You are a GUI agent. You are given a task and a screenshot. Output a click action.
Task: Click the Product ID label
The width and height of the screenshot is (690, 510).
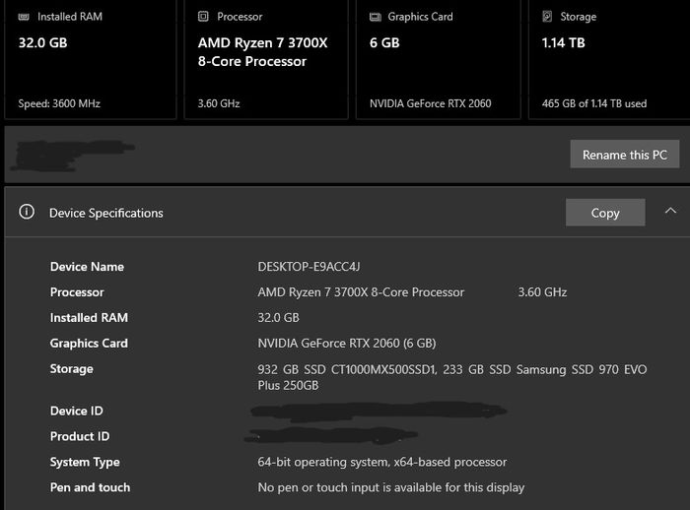point(80,436)
